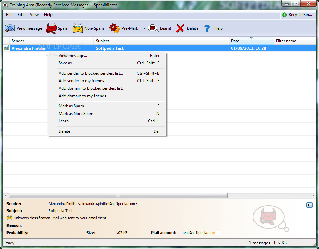
Task: Click the classification envelope icon in details pane
Action: (9, 218)
